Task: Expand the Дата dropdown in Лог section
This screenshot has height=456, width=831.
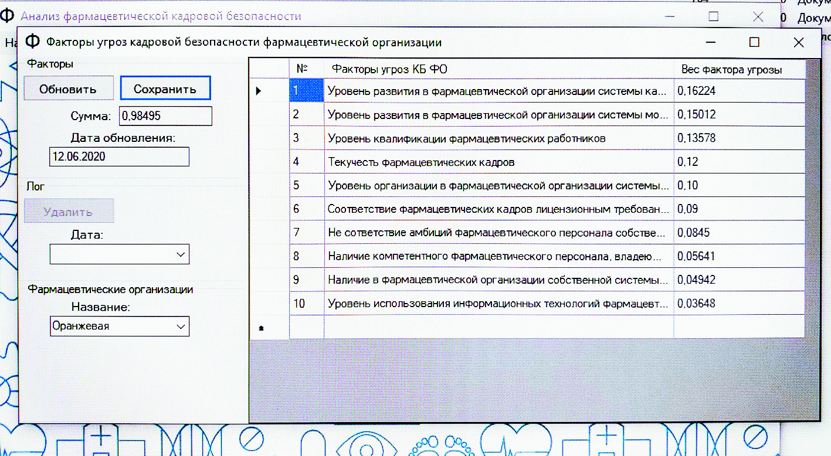Action: [180, 254]
